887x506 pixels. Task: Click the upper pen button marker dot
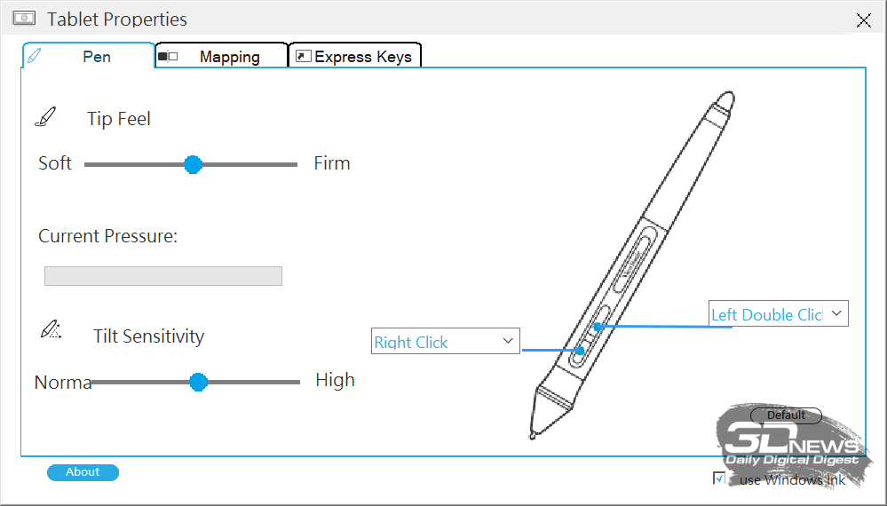[x=598, y=326]
